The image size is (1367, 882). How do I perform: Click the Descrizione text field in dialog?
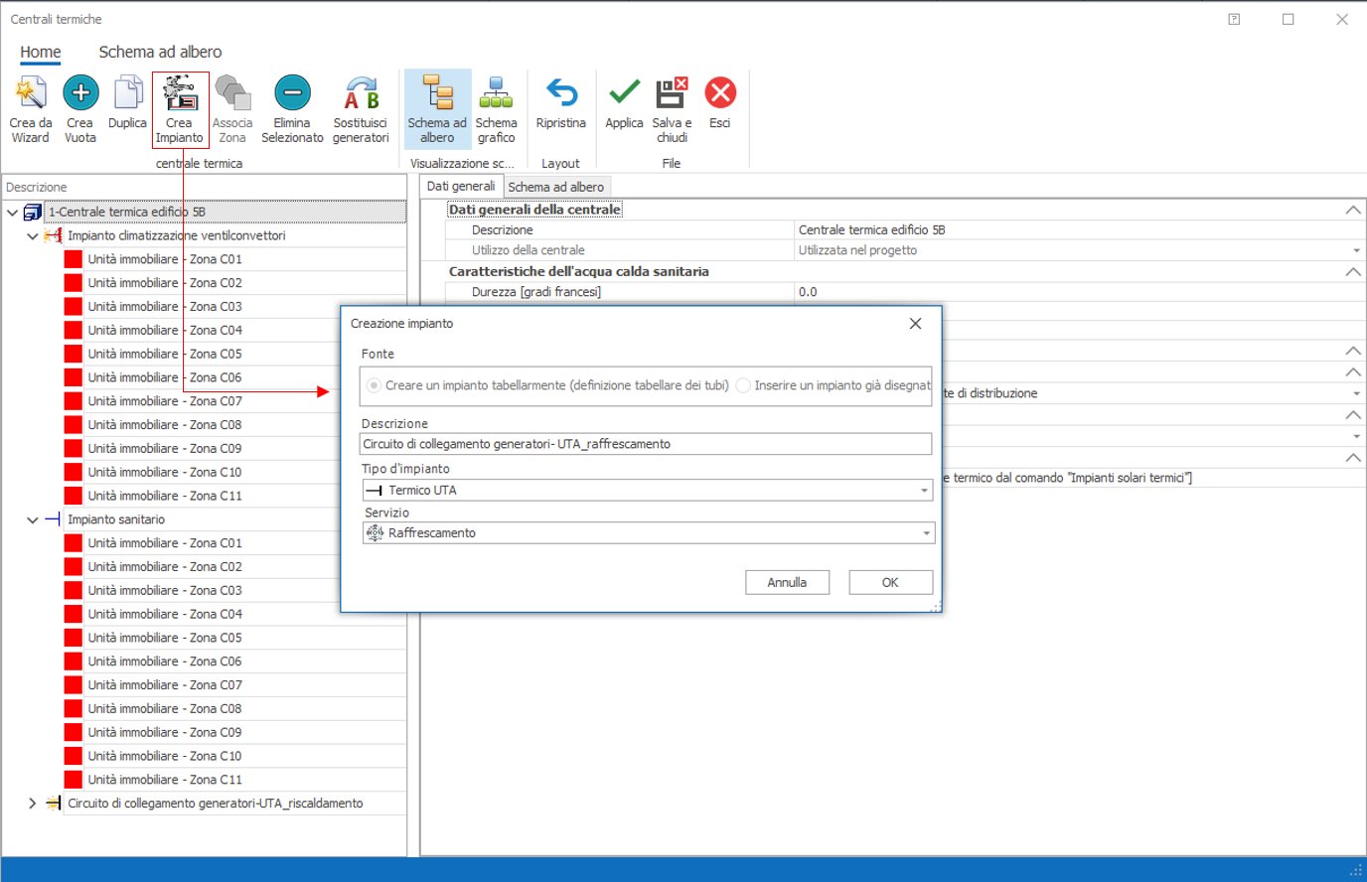click(646, 444)
